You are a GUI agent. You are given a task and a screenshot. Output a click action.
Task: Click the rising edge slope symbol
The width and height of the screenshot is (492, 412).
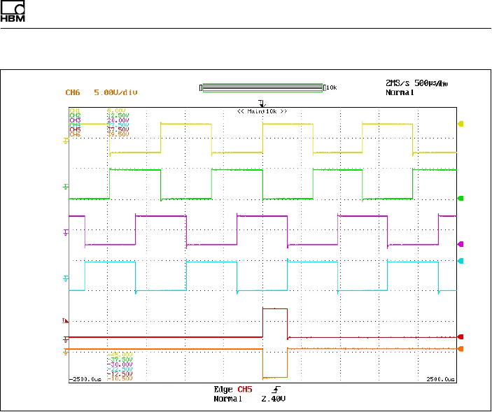pos(276,390)
